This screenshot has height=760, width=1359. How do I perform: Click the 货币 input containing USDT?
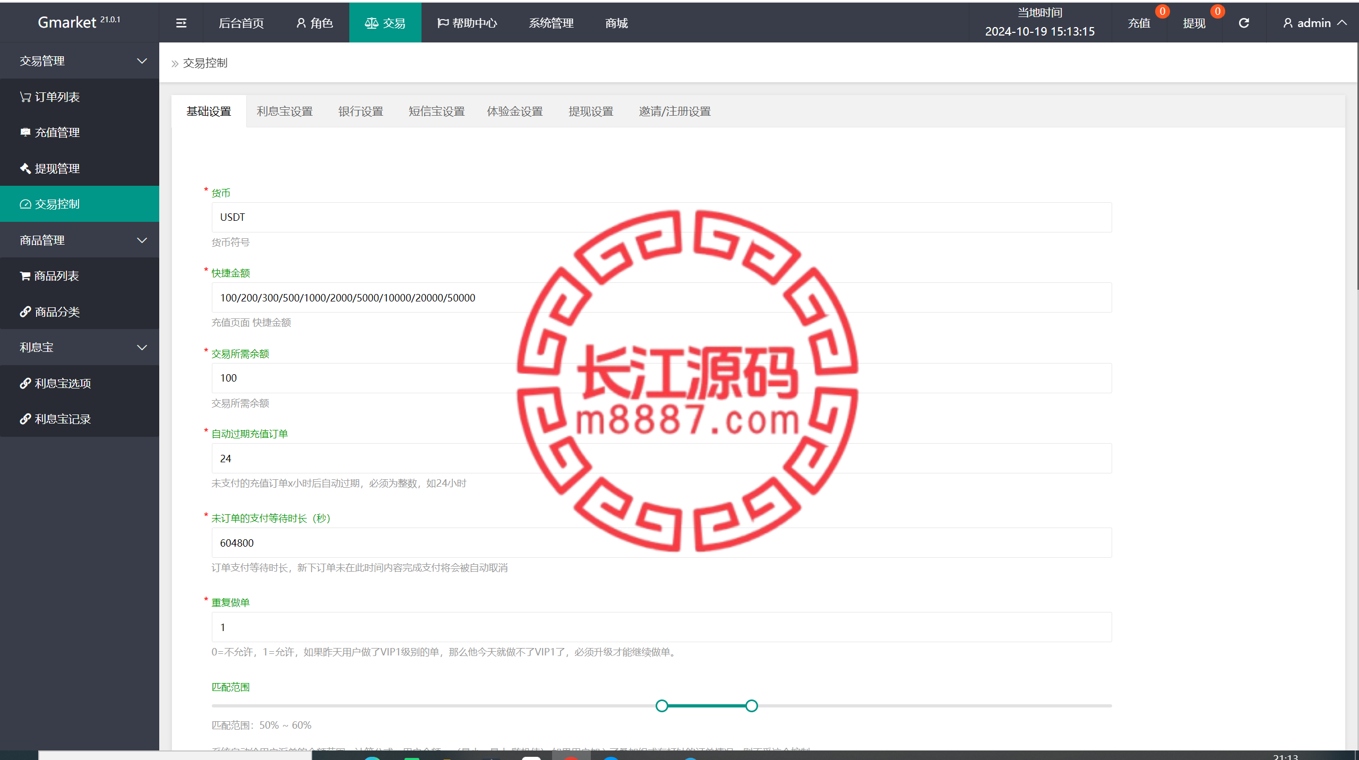click(661, 218)
